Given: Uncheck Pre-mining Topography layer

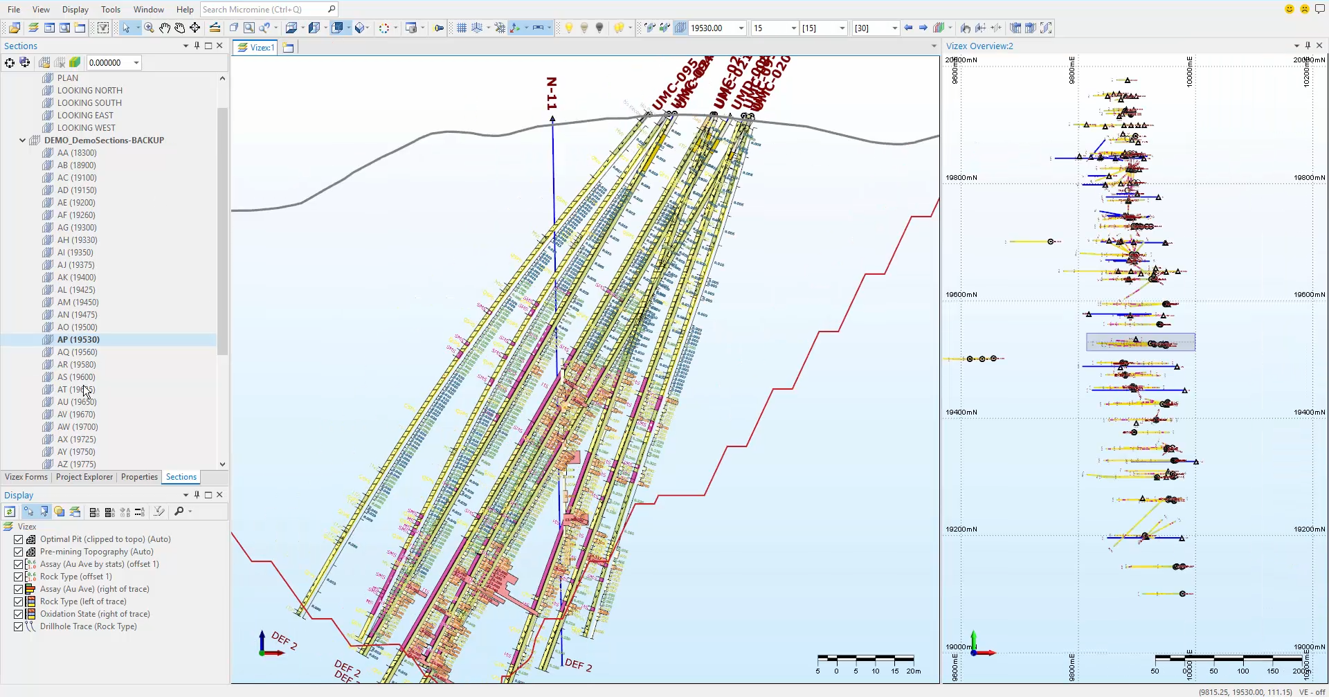Looking at the screenshot, I should click(x=19, y=552).
